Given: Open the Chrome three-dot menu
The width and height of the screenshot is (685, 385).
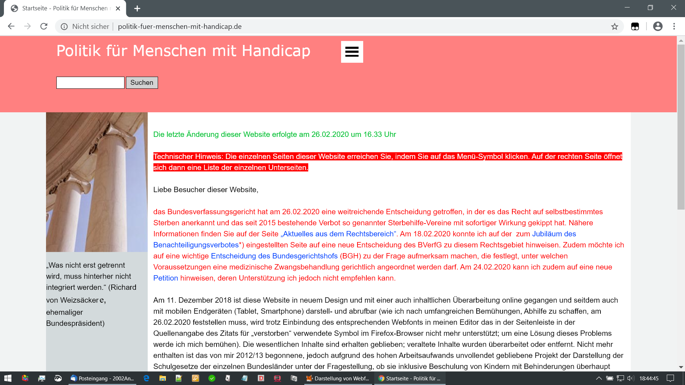Looking at the screenshot, I should [674, 26].
